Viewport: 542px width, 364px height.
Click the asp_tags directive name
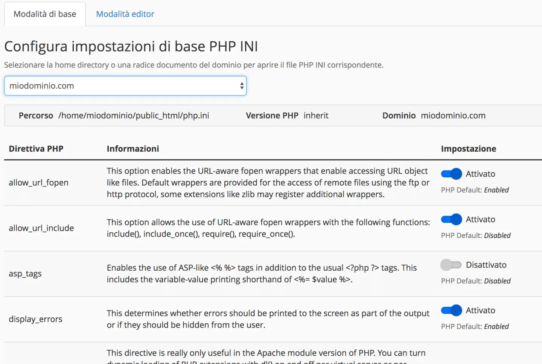click(25, 274)
